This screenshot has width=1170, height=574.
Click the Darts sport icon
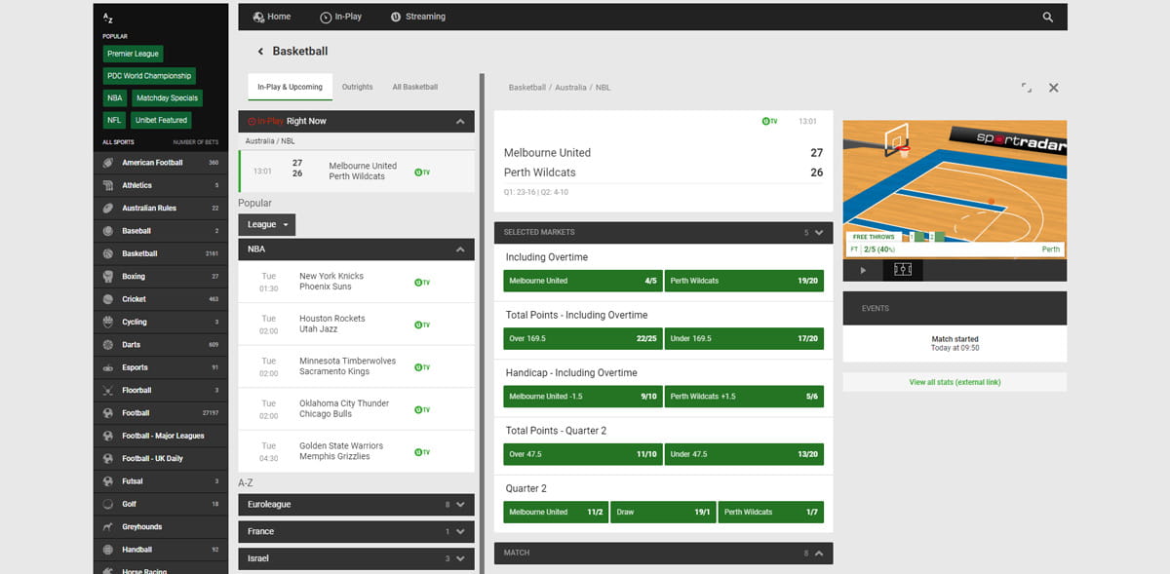(x=109, y=344)
